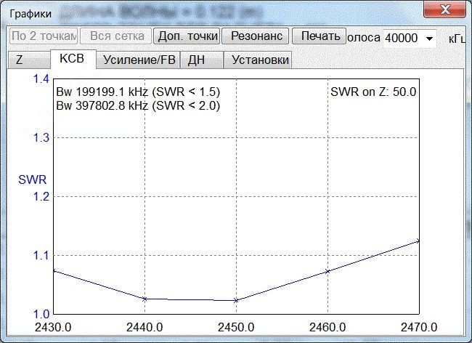Click the 2450.0 frequency axis label

236,327
